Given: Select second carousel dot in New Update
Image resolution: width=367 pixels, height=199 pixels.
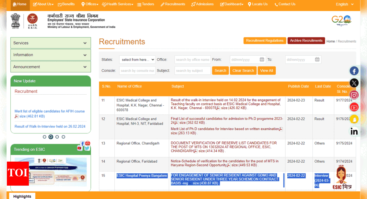Looking at the screenshot, I should tap(51, 137).
